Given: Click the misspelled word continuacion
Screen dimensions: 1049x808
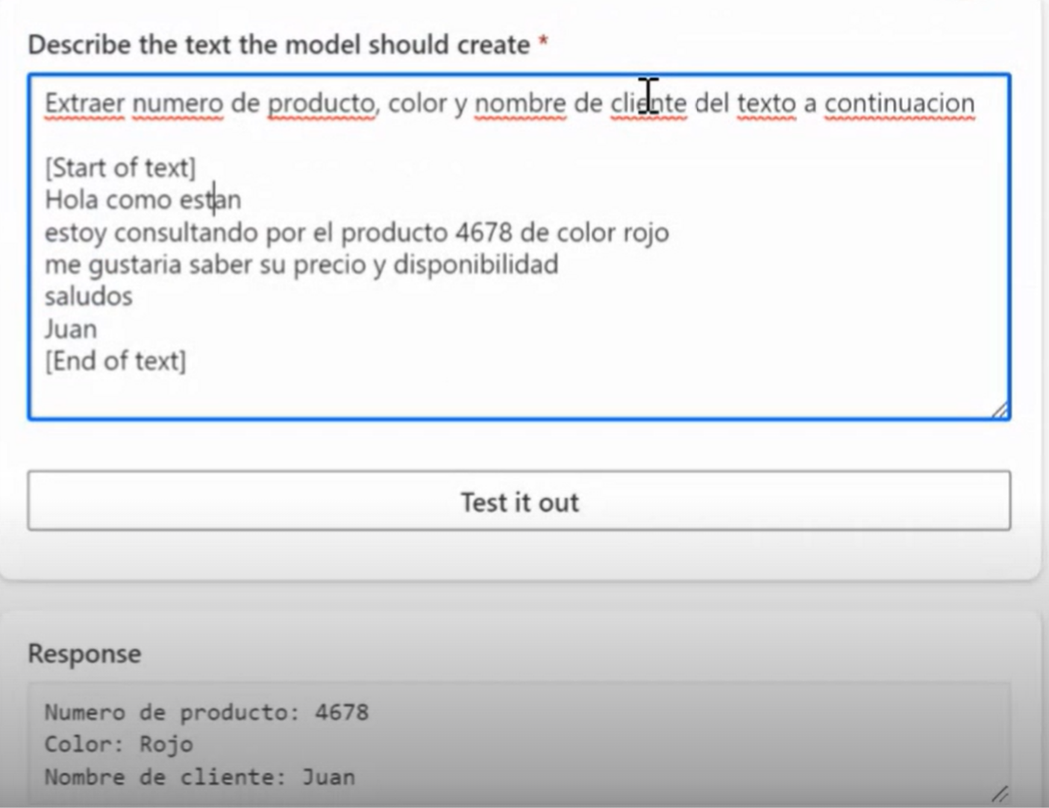Looking at the screenshot, I should pyautogui.click(x=898, y=104).
